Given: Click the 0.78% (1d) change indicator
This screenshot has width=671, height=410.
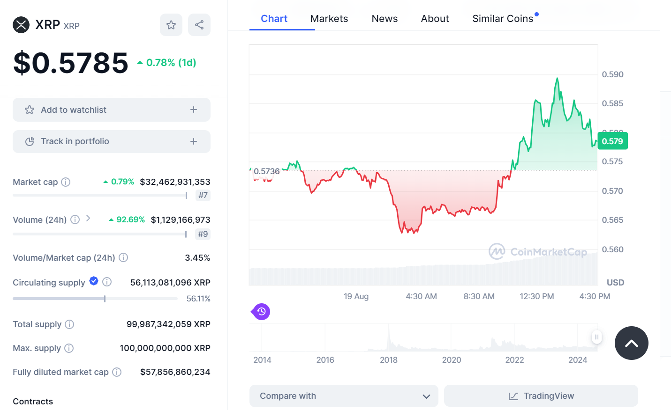Looking at the screenshot, I should pos(166,63).
